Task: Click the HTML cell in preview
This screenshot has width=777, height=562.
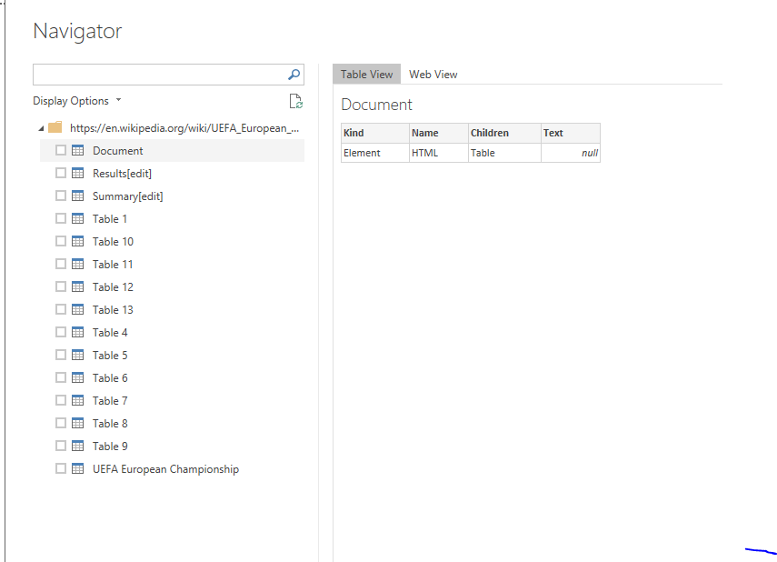Action: coord(439,153)
